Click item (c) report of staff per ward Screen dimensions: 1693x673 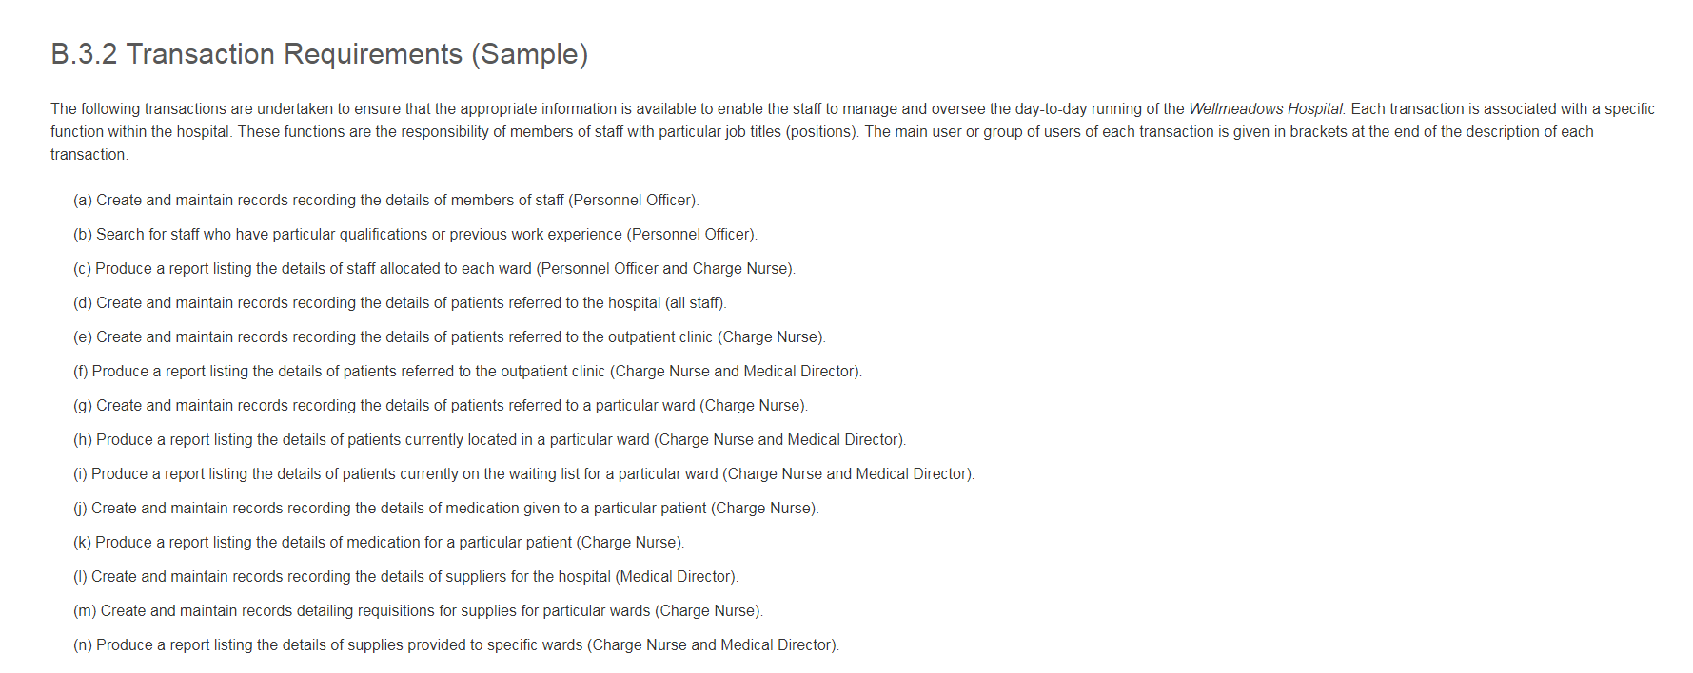pyautogui.click(x=434, y=269)
